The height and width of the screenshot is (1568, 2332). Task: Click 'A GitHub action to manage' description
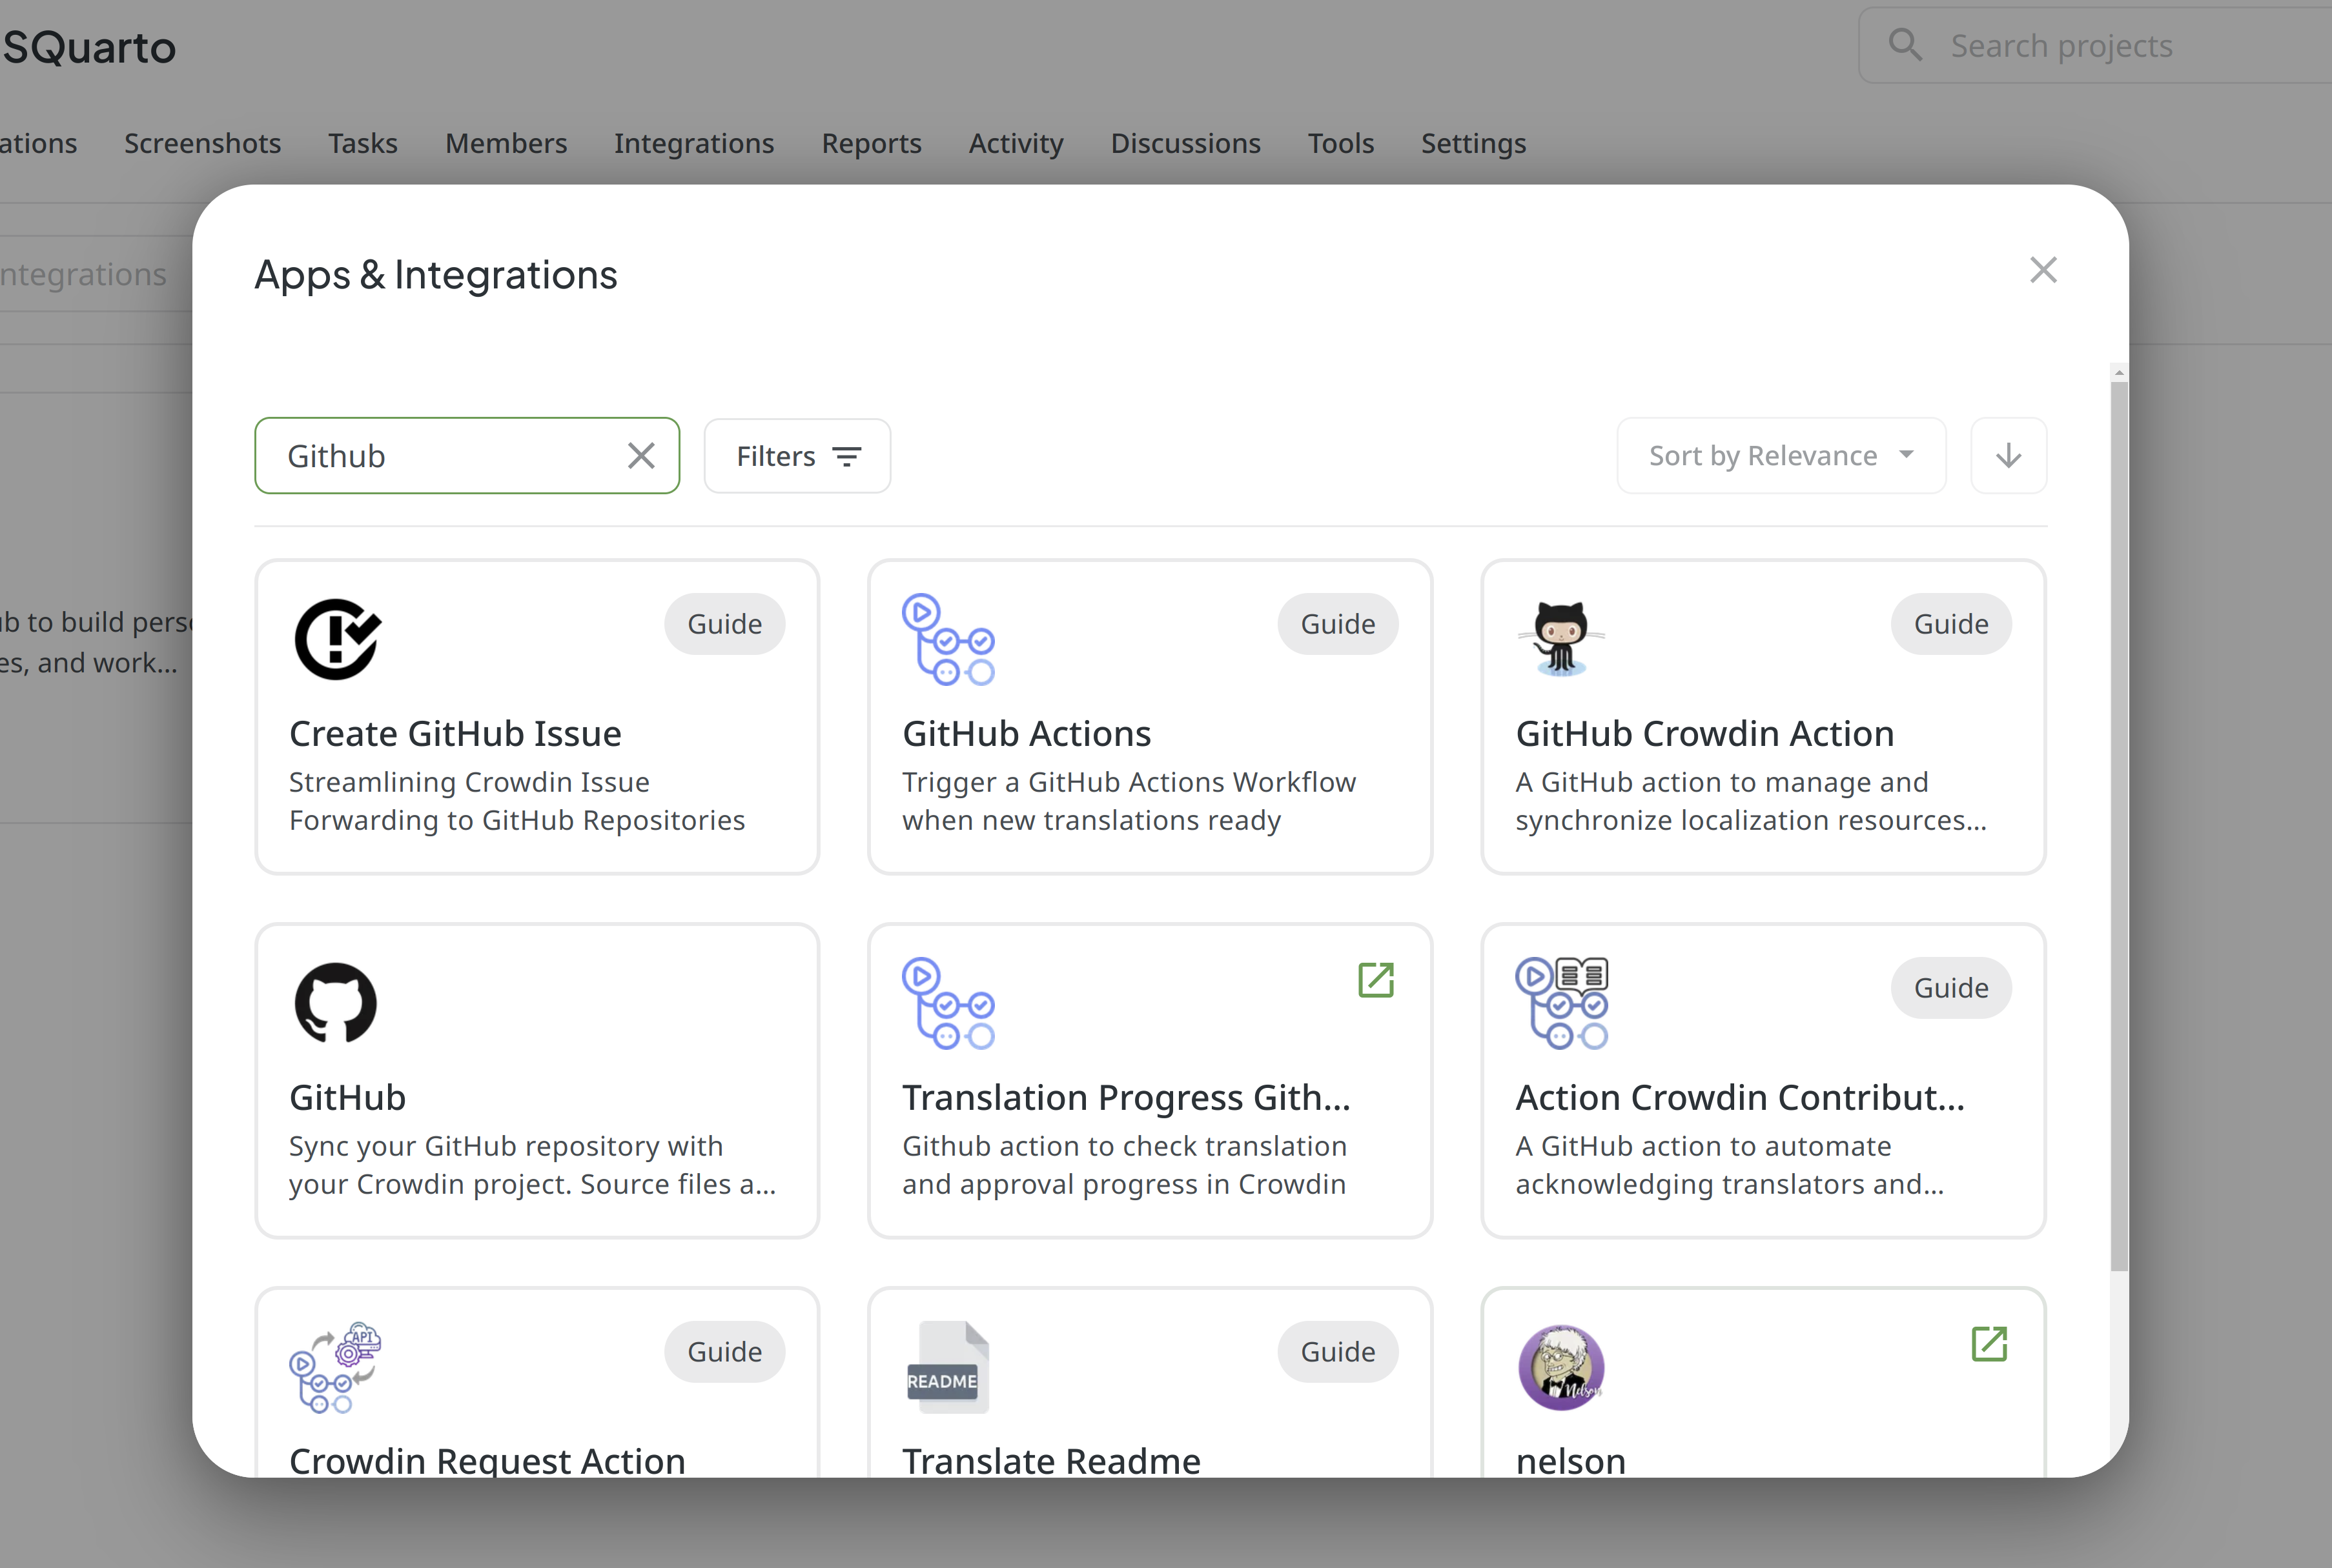[1751, 801]
